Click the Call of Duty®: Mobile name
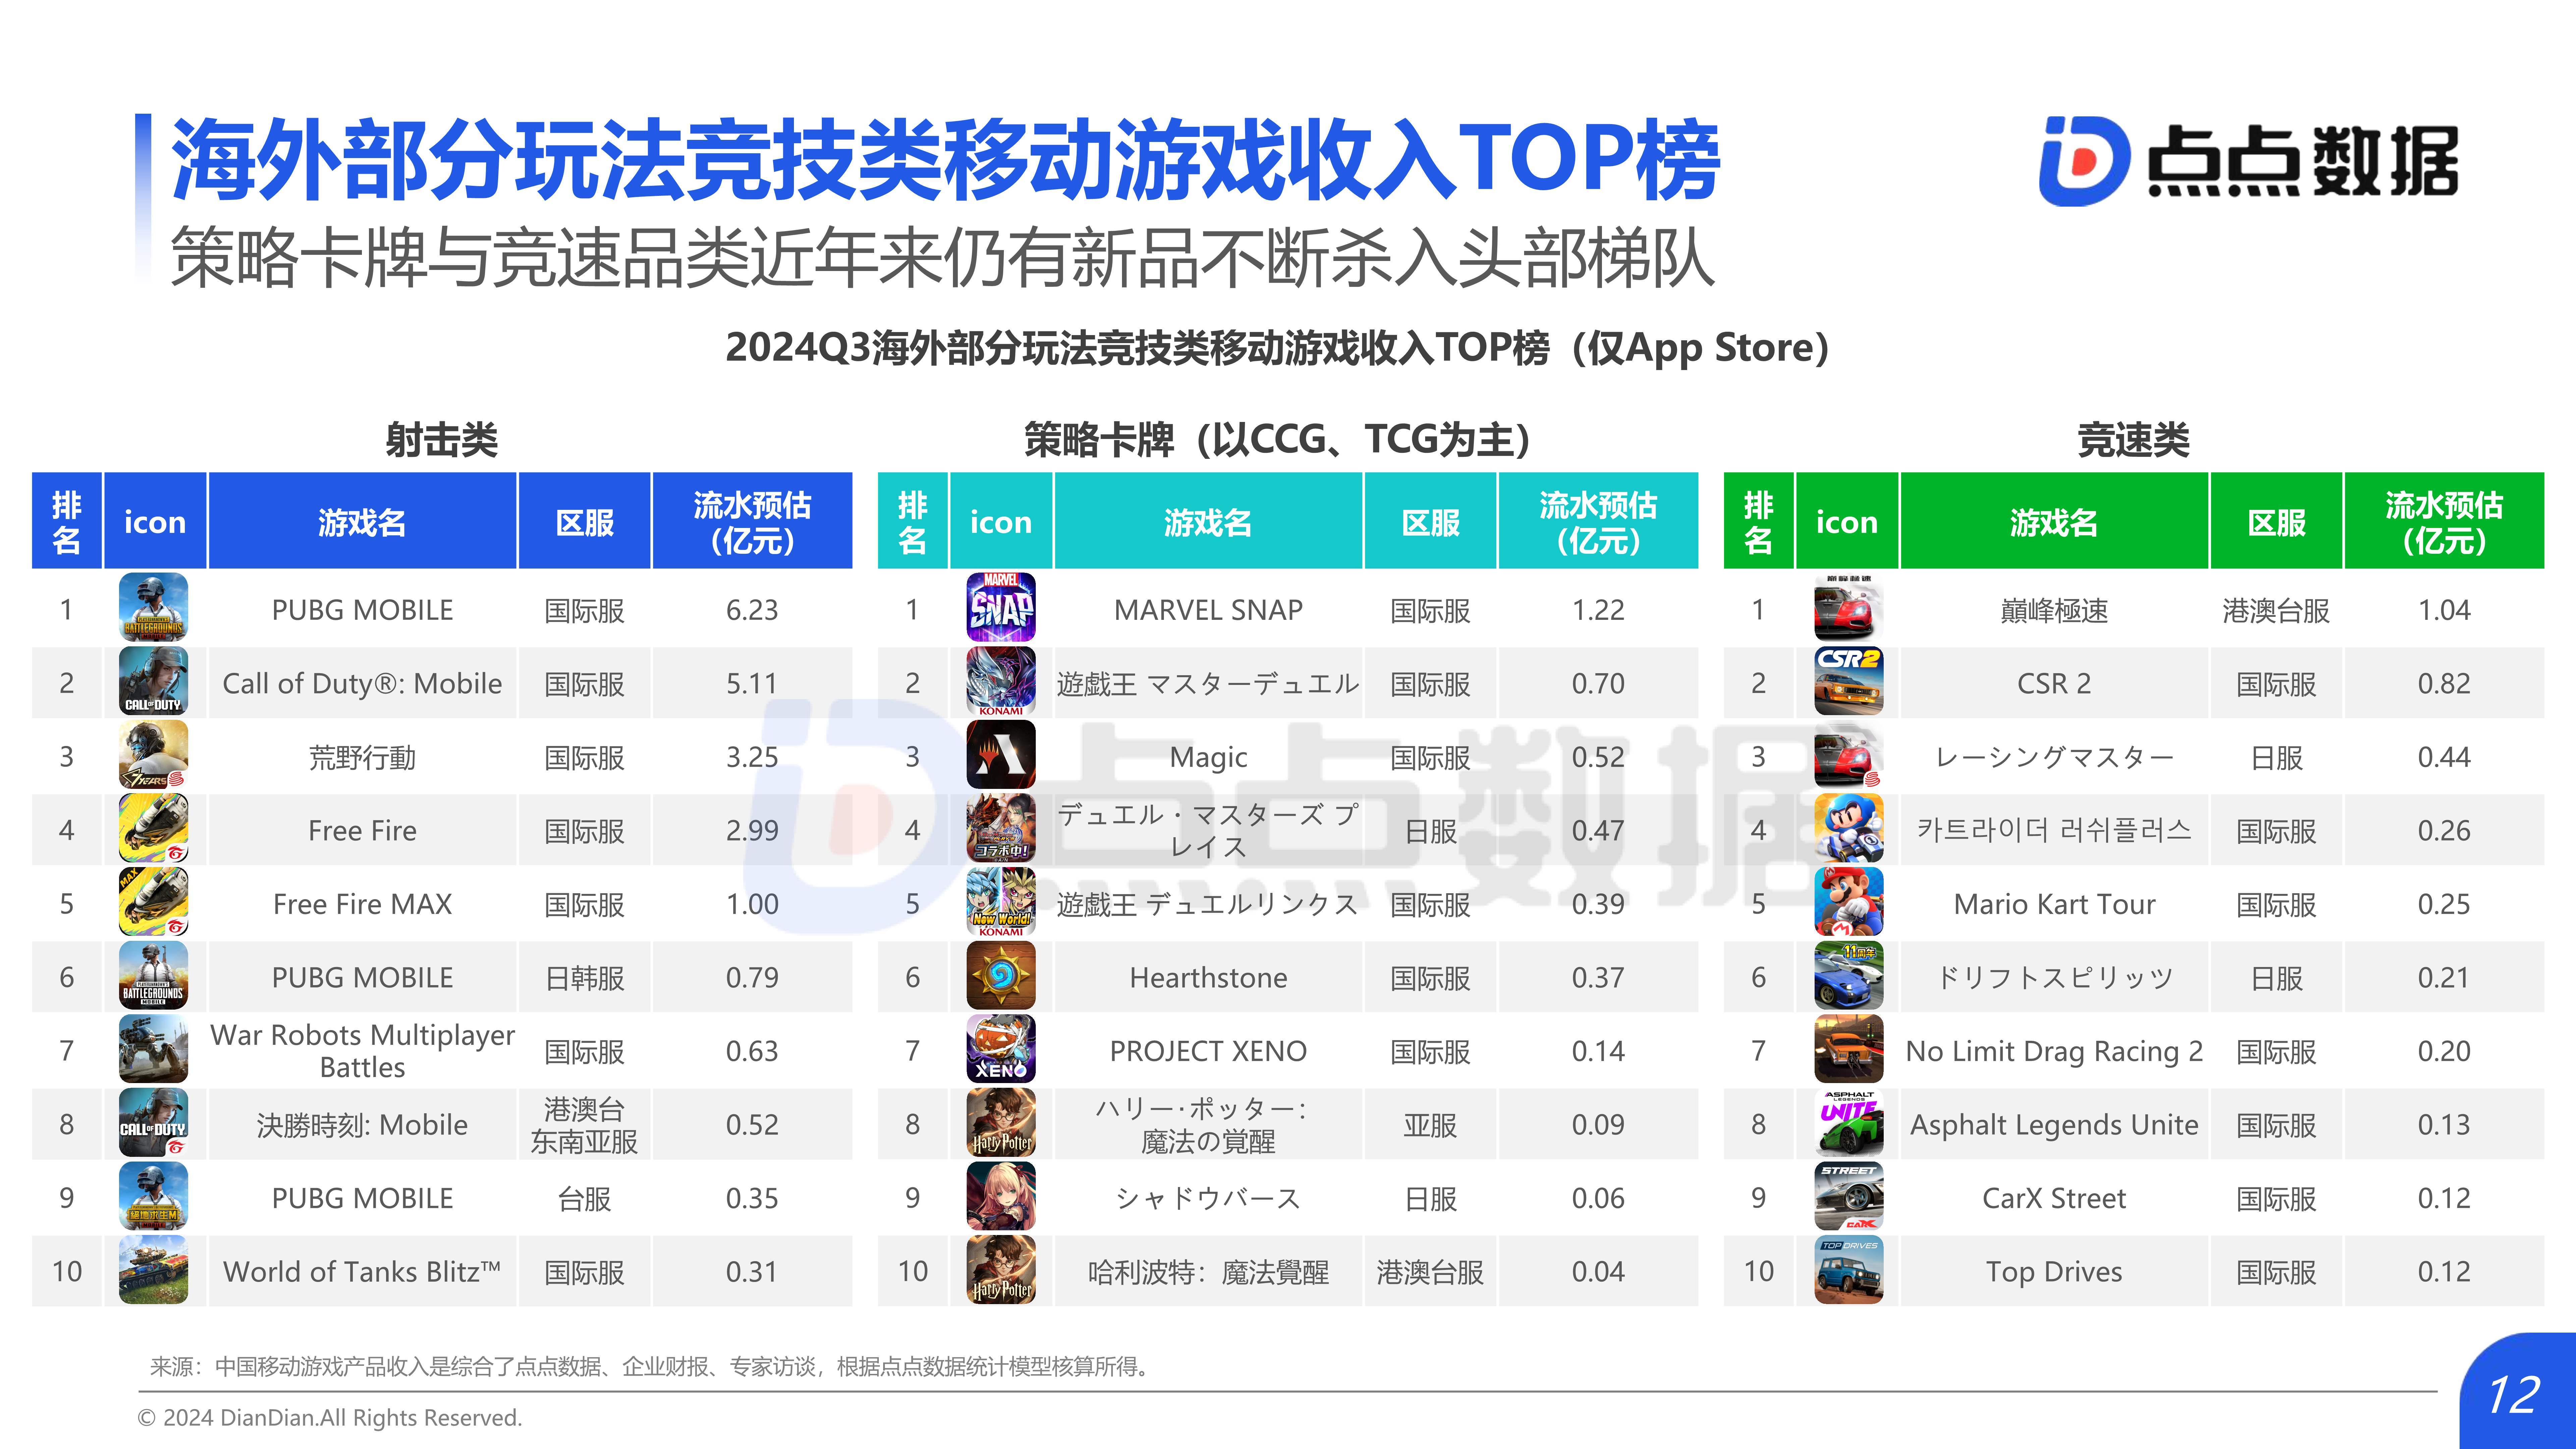This screenshot has height=1449, width=2576. [362, 684]
